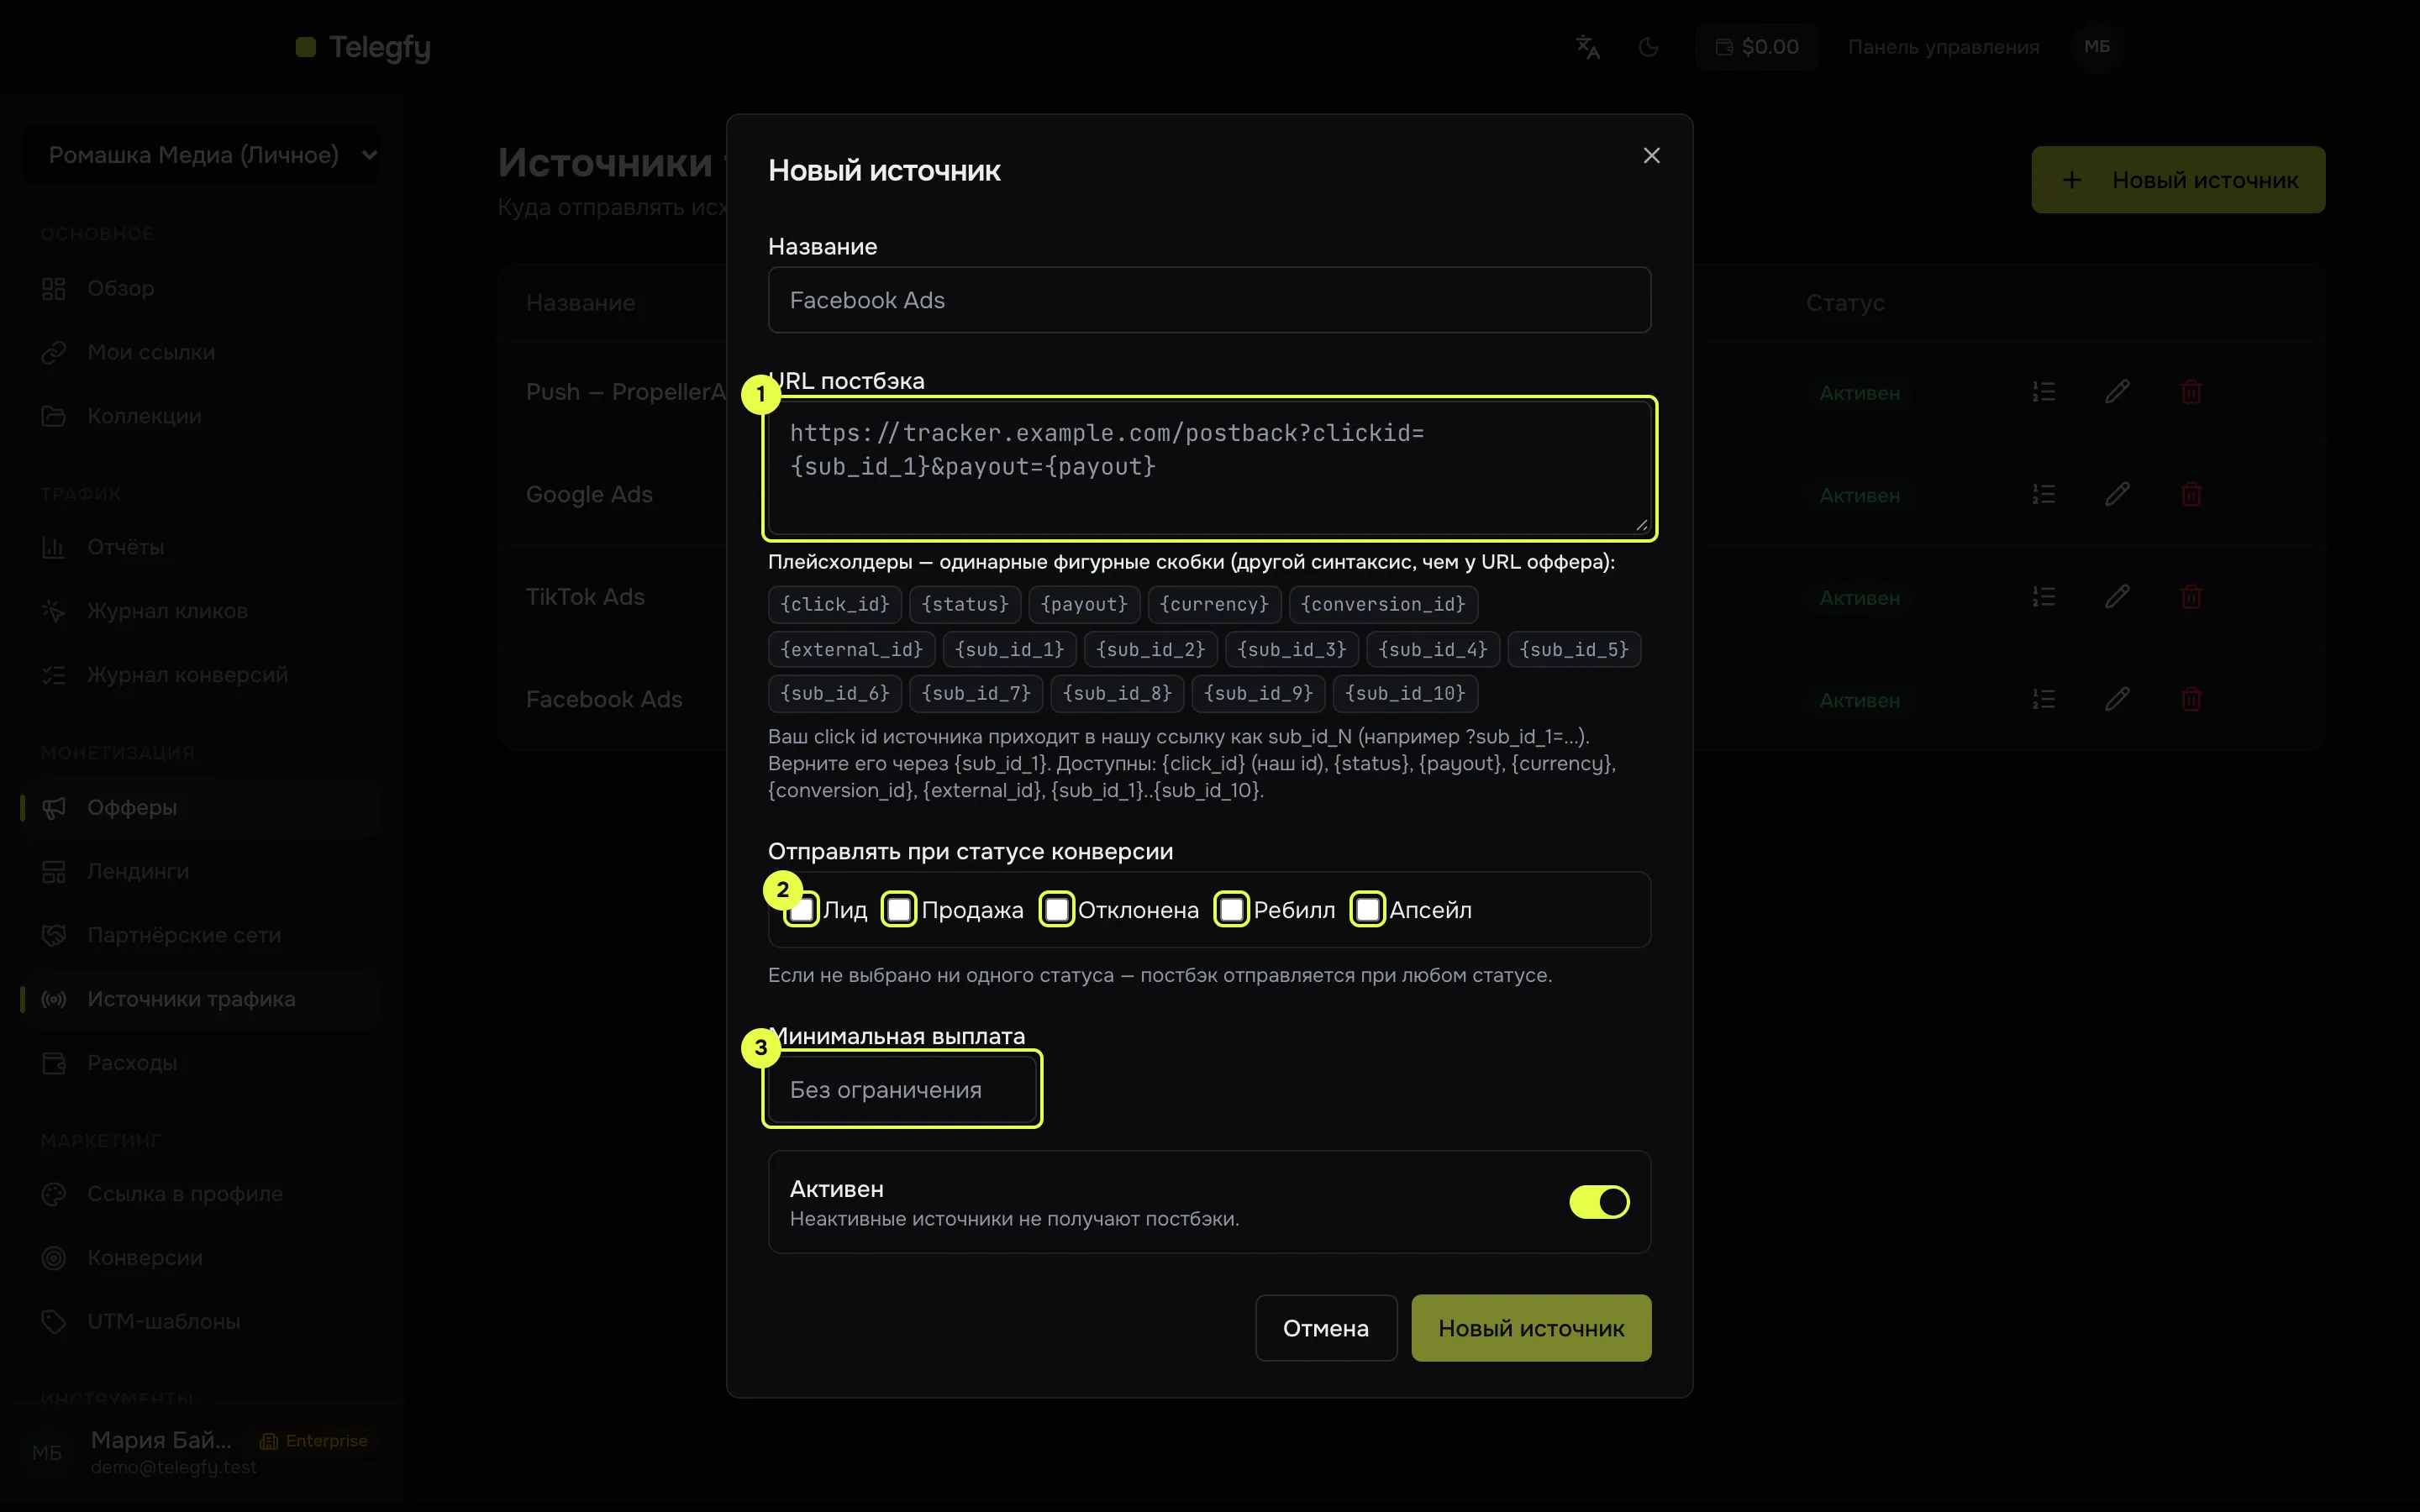This screenshot has height=1512, width=2420.
Task: Focus the URL постбэка text area
Action: point(1209,468)
